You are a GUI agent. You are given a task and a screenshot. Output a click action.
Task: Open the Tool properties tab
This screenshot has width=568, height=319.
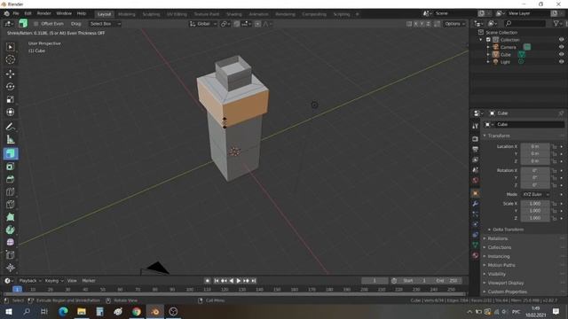[476, 126]
